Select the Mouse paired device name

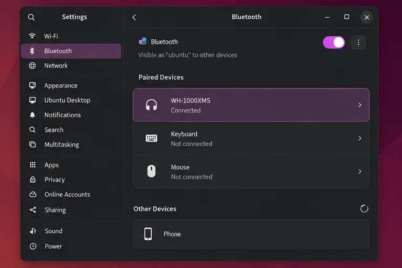pyautogui.click(x=180, y=167)
